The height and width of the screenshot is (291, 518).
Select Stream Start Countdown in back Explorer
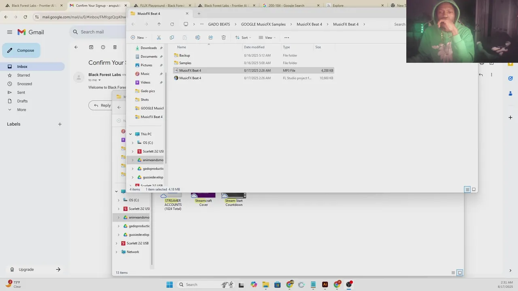234,200
